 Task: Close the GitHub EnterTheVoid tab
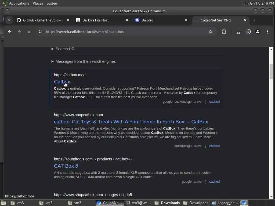pos(68,20)
